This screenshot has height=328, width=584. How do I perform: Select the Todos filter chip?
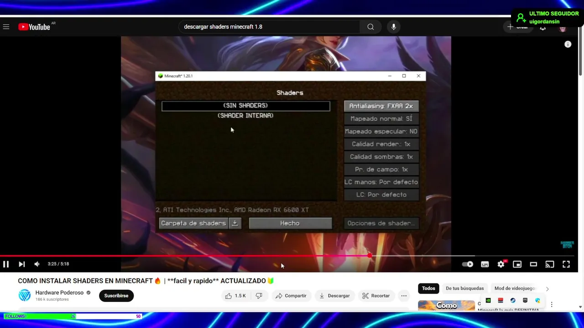point(428,288)
